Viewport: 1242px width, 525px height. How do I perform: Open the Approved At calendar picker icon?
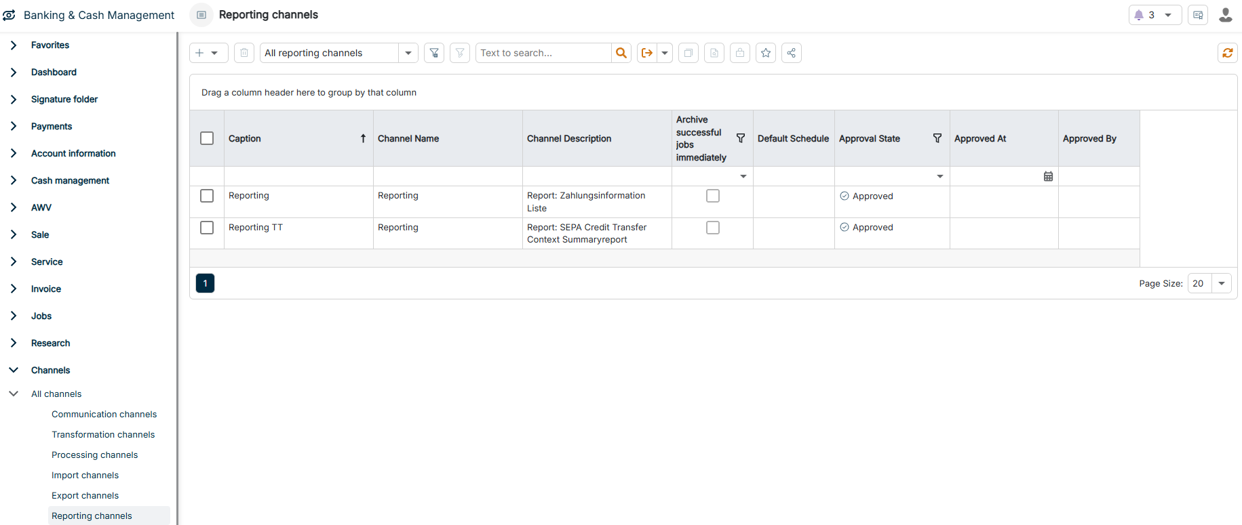[1048, 176]
